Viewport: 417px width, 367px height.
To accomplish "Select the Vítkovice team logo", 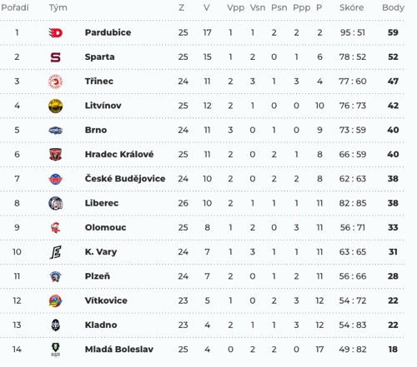I will [55, 300].
